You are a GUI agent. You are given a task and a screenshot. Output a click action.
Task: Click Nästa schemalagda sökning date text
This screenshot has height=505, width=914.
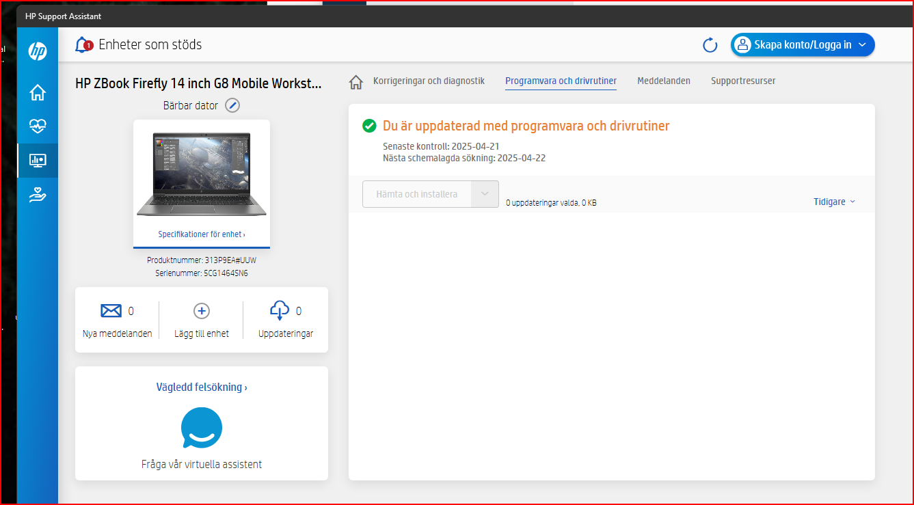(x=464, y=158)
